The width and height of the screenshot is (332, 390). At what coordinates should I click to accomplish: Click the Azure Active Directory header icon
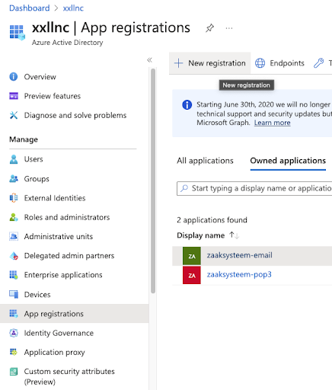coord(18,32)
